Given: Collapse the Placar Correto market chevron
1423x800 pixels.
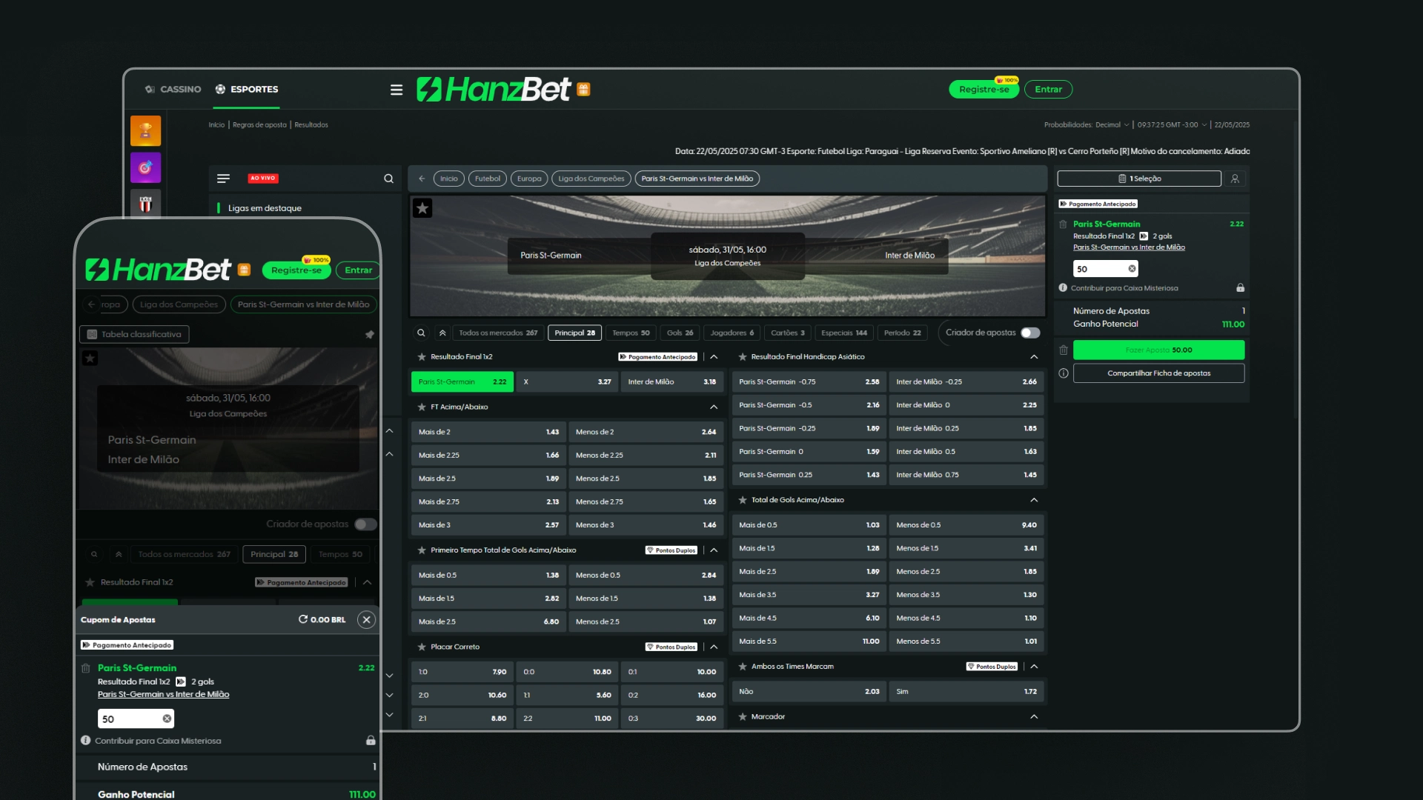Looking at the screenshot, I should pyautogui.click(x=714, y=647).
